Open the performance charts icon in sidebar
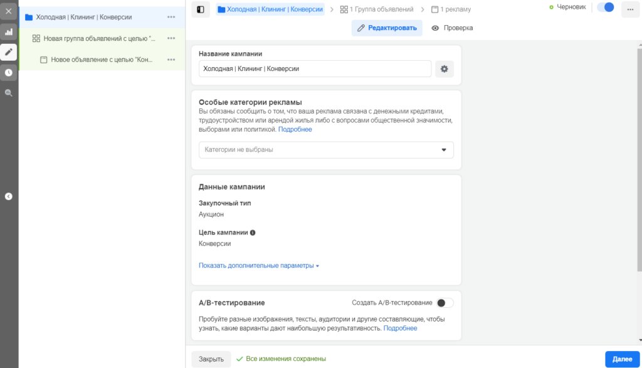The width and height of the screenshot is (642, 368). [x=8, y=31]
